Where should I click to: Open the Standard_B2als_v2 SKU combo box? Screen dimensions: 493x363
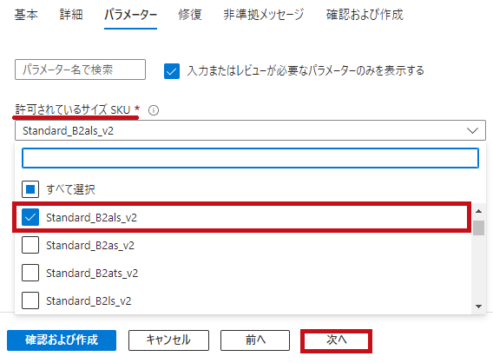point(250,130)
